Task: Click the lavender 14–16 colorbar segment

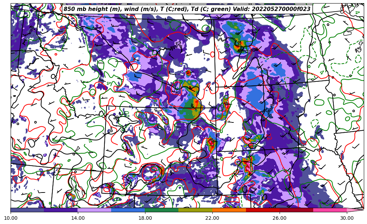Action: click(94, 210)
